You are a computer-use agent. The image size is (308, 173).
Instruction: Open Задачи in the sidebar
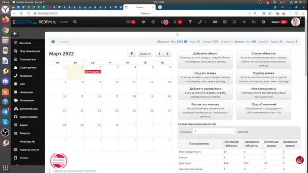23,125
